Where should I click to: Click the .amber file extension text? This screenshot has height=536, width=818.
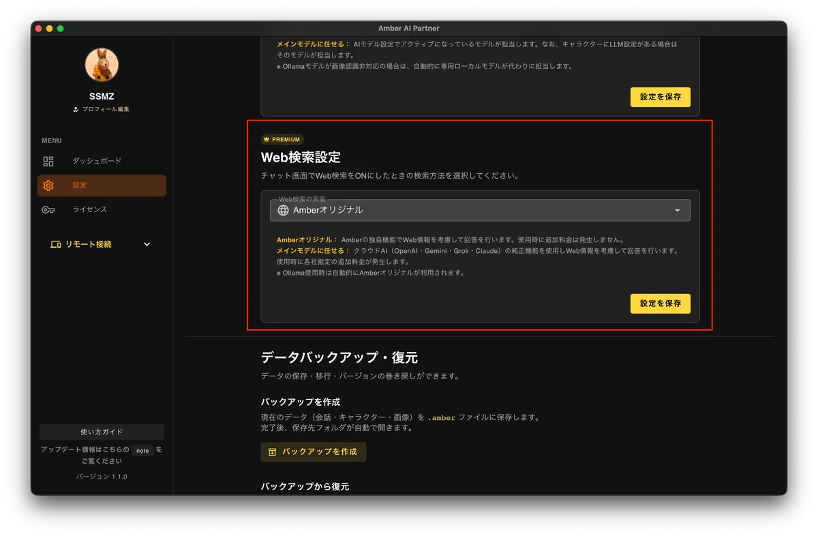[441, 418]
